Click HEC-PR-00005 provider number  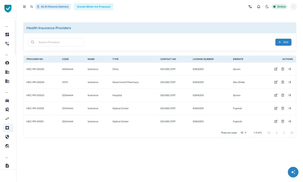35,69
